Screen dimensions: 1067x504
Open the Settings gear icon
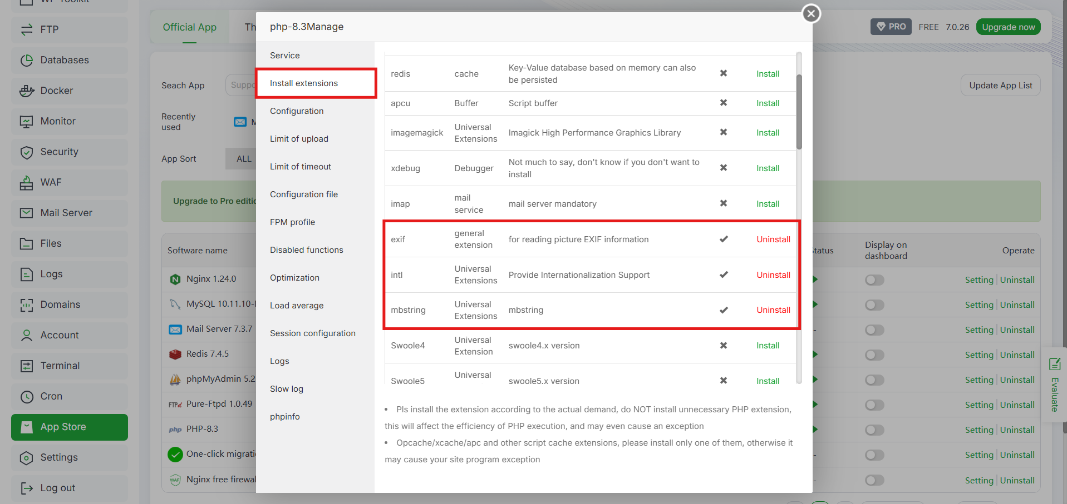coord(26,457)
